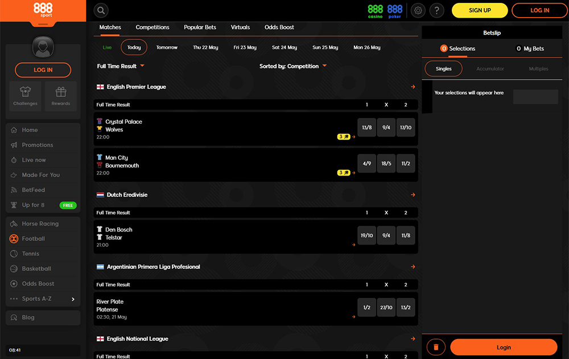Click the 888 sport logo

click(x=43, y=10)
